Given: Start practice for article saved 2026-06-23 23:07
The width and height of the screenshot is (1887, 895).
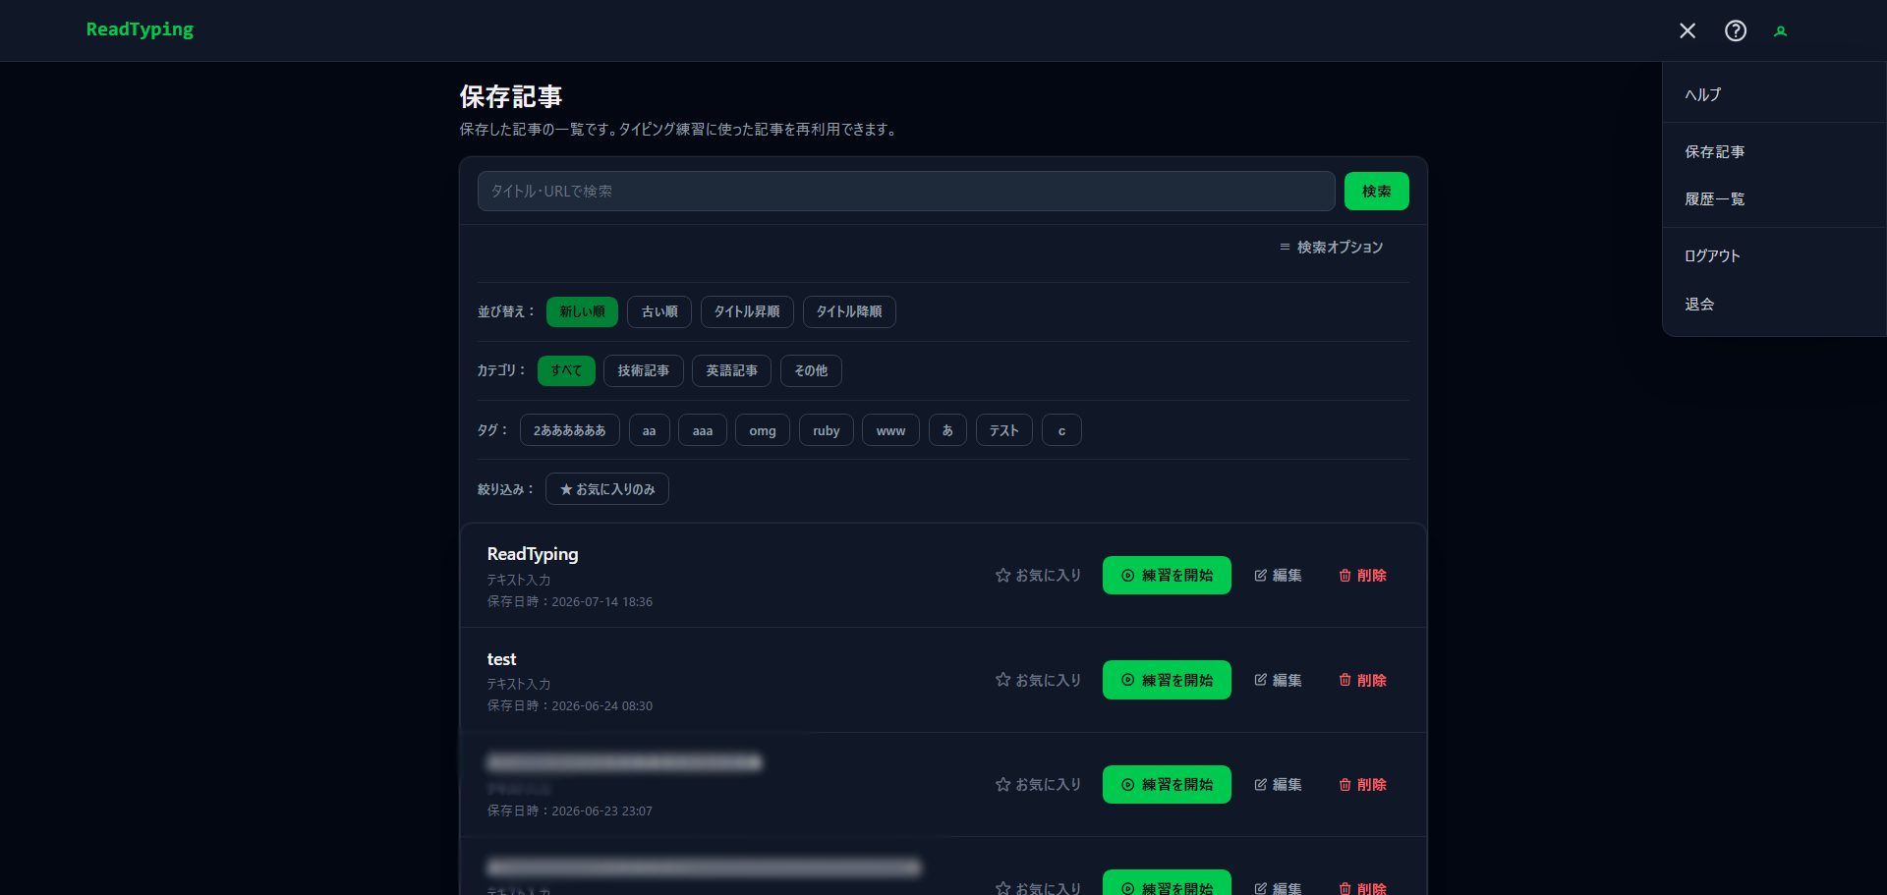Looking at the screenshot, I should pos(1167,785).
